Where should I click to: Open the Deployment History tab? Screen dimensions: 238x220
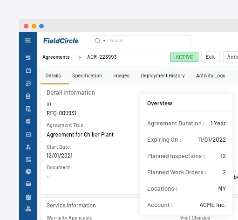[x=163, y=76]
